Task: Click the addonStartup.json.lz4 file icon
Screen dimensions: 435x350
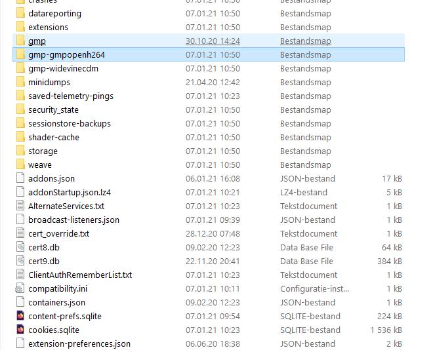Action: click(20, 192)
